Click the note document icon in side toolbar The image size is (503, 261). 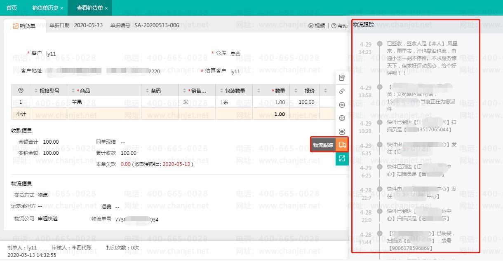click(x=342, y=78)
